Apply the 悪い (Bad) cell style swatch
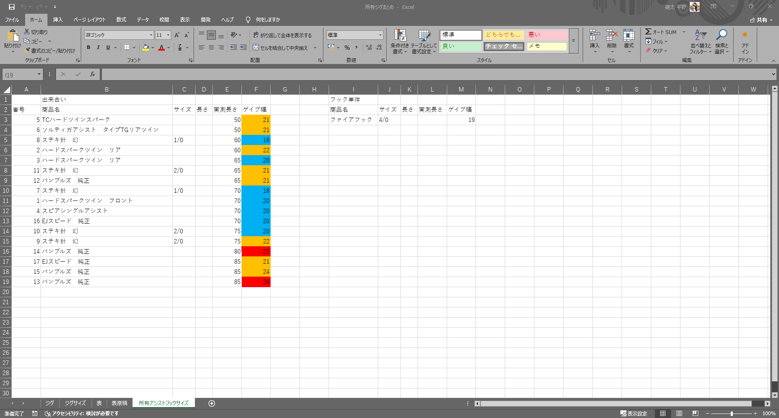 pyautogui.click(x=546, y=35)
